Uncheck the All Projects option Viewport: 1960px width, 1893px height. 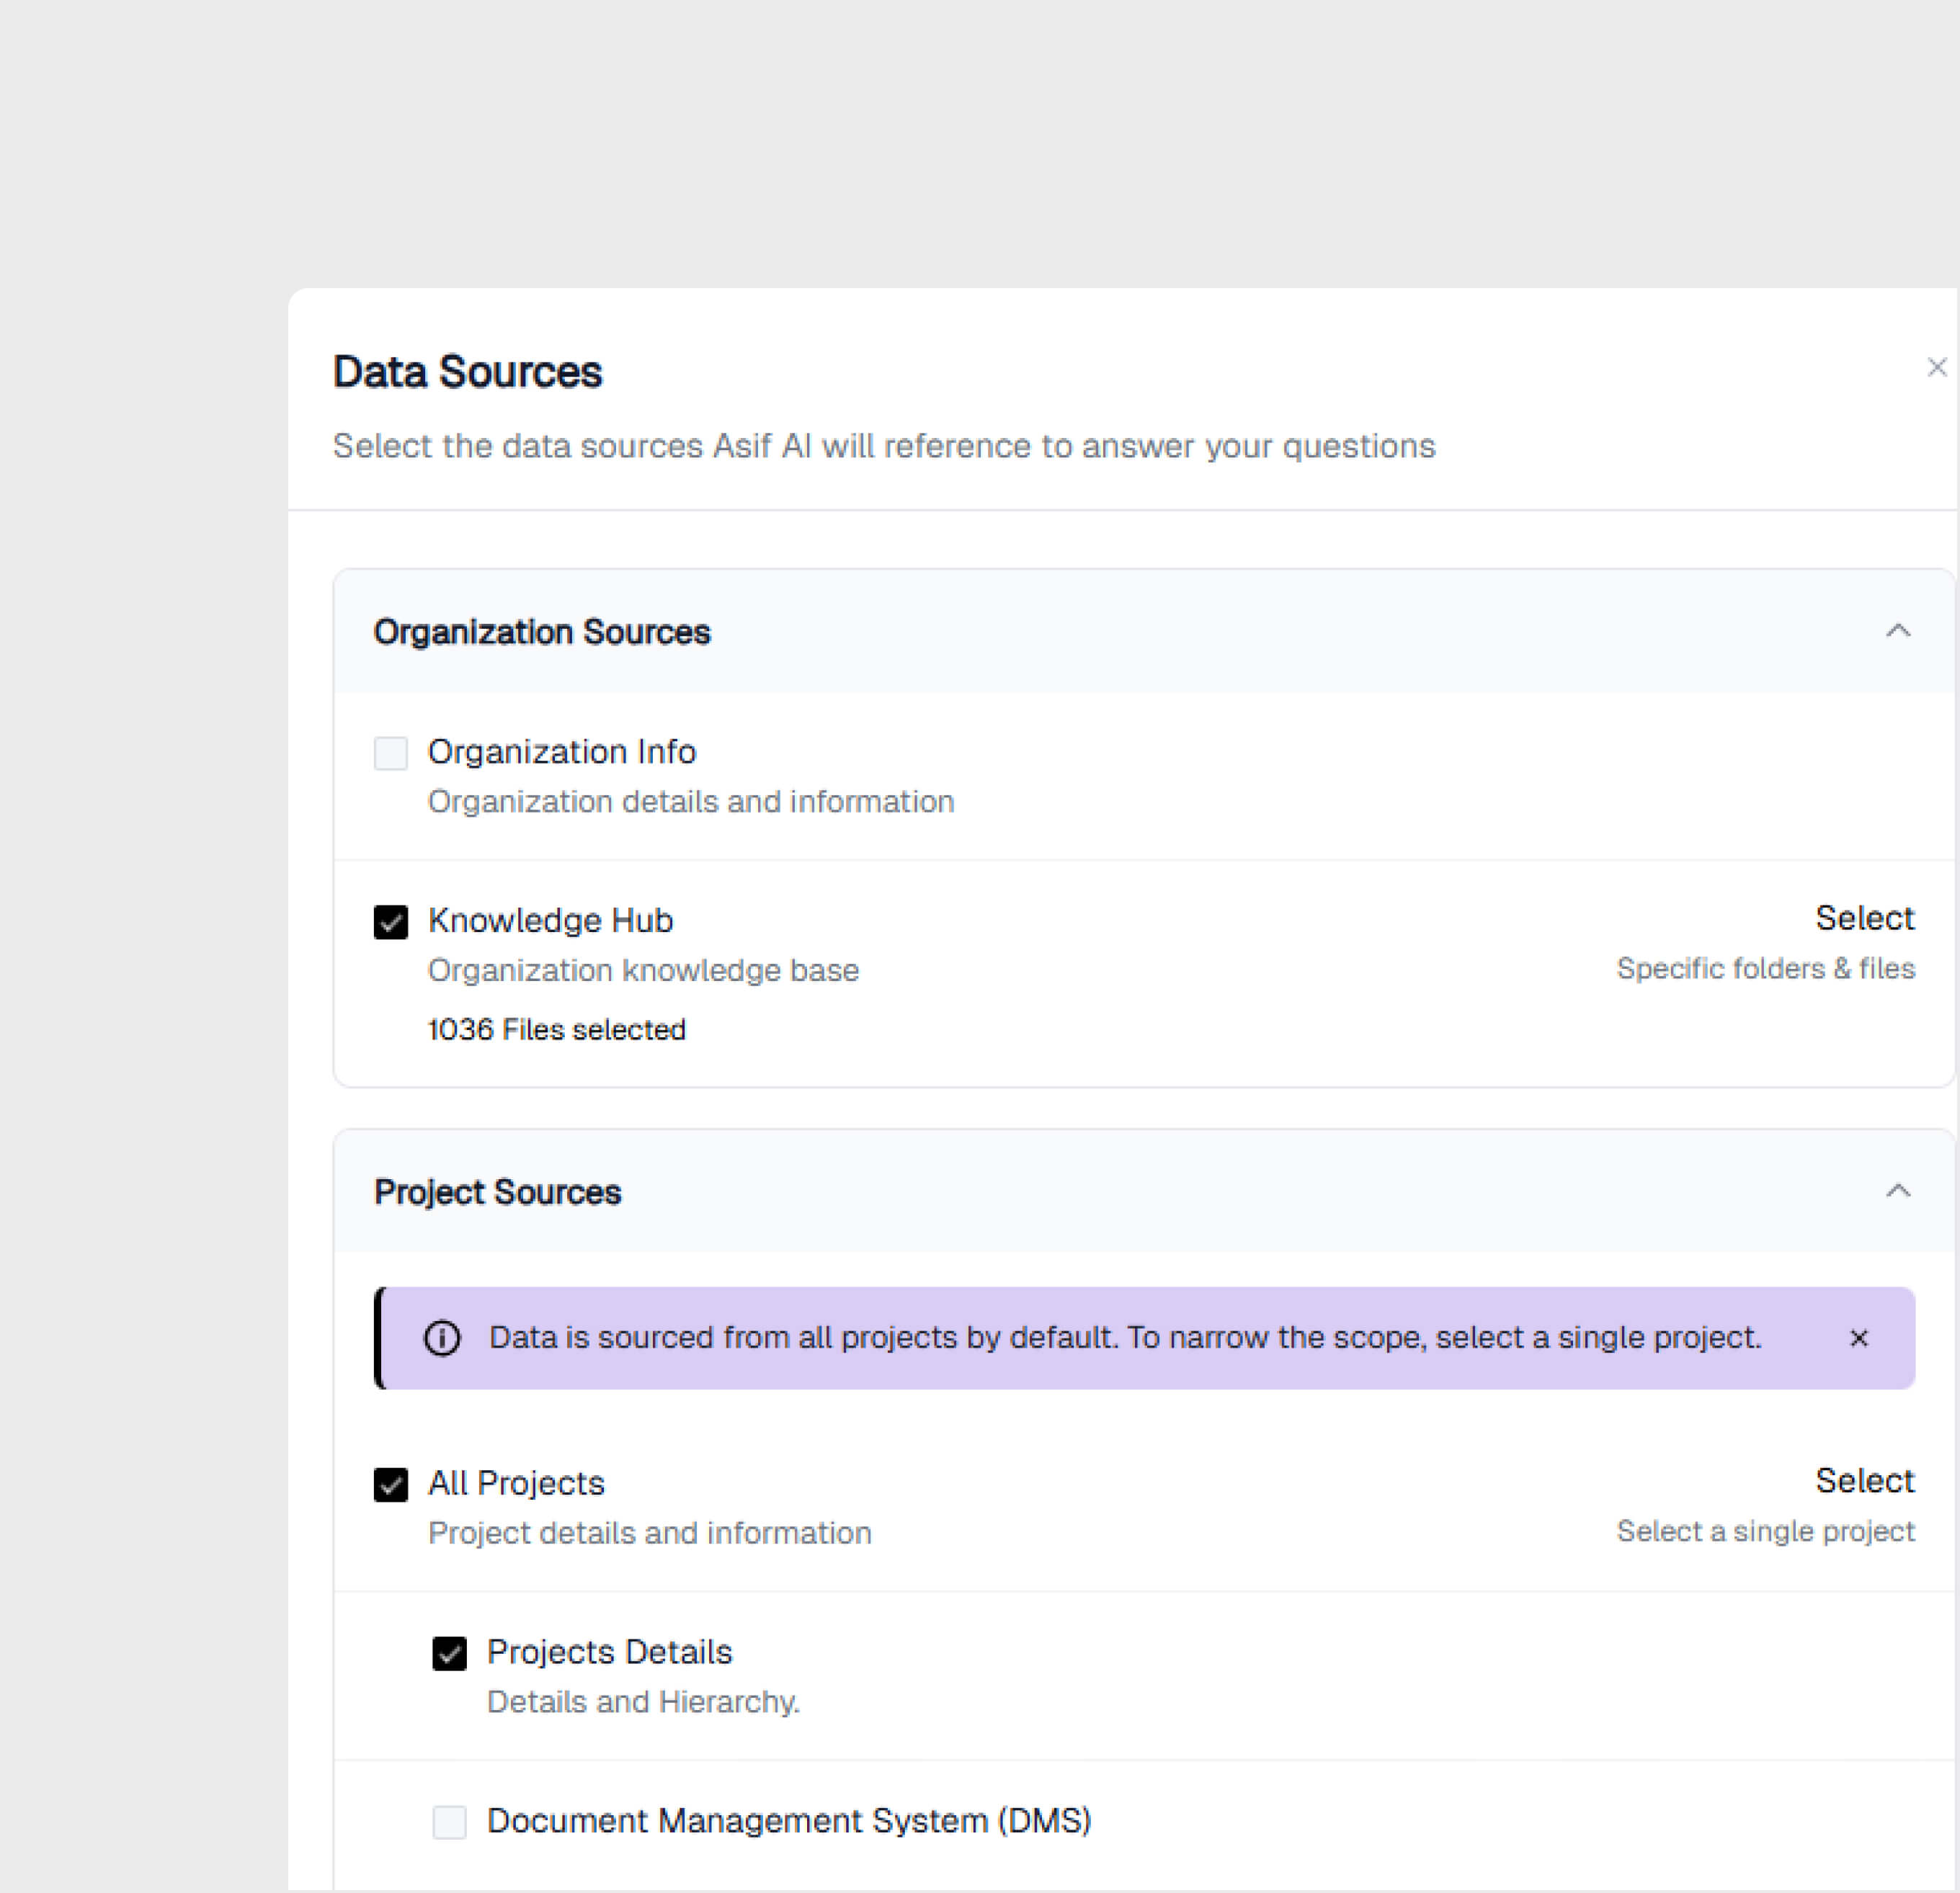click(x=390, y=1485)
